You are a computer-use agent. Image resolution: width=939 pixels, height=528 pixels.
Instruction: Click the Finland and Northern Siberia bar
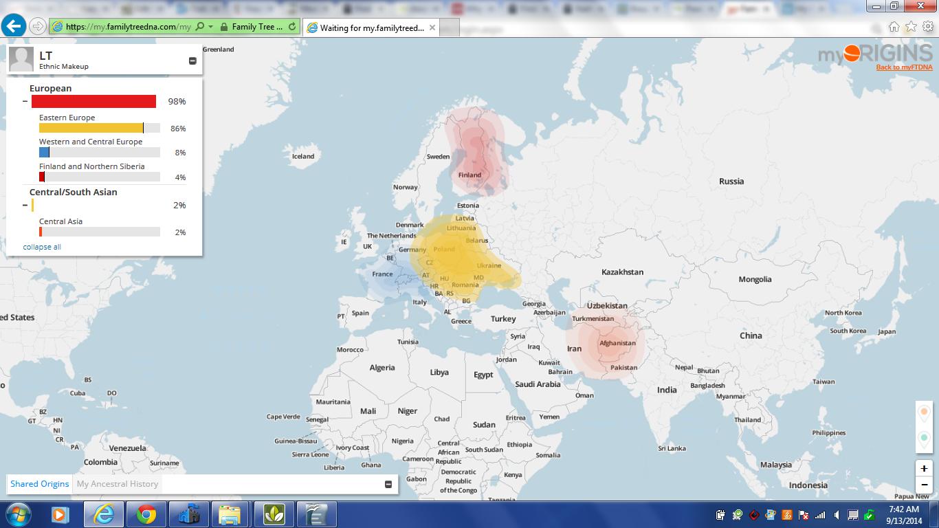coord(42,177)
